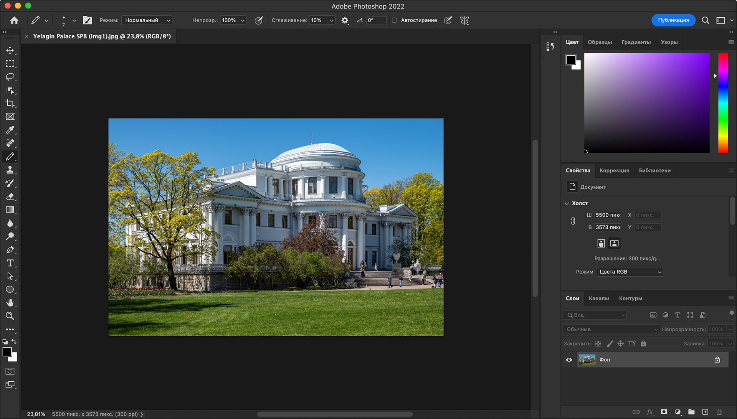Screen dimensions: 737x419
Task: Collapse the Холст section
Action: click(567, 203)
